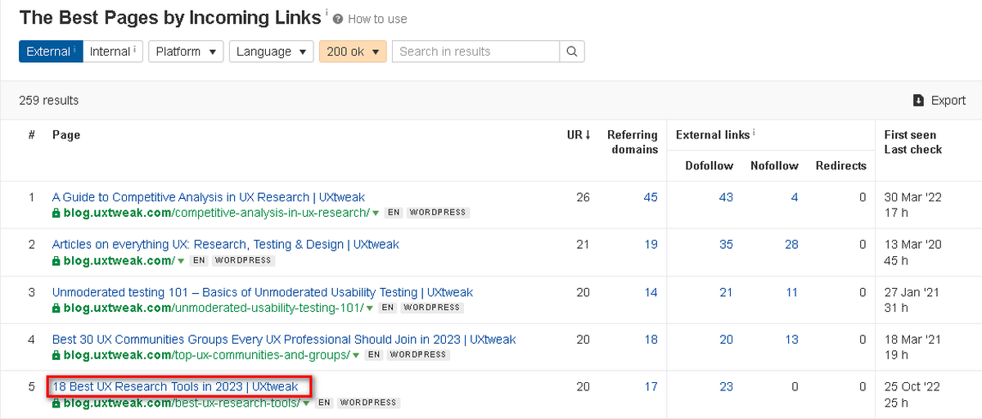Open Unmoderated testing 101 page link
The height and width of the screenshot is (419, 982).
[263, 292]
